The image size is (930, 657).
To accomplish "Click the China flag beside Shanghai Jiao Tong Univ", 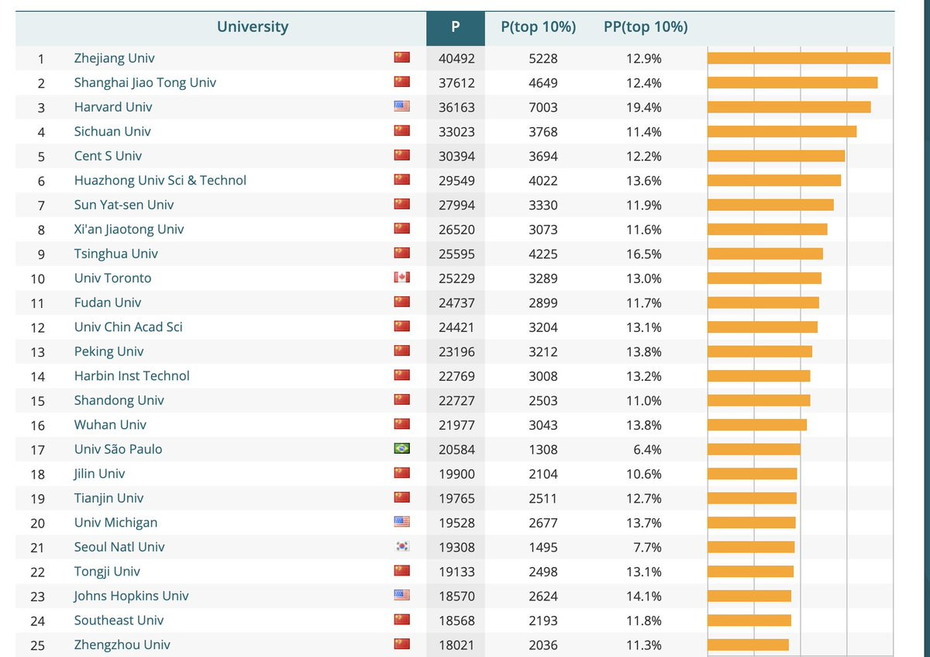I will pos(401,82).
